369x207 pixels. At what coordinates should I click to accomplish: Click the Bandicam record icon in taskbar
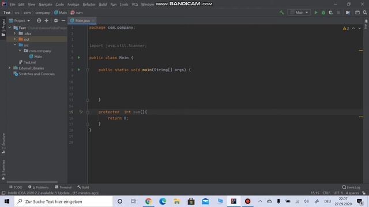[x=247, y=201]
